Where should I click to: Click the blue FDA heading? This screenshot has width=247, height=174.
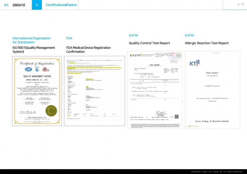point(69,38)
